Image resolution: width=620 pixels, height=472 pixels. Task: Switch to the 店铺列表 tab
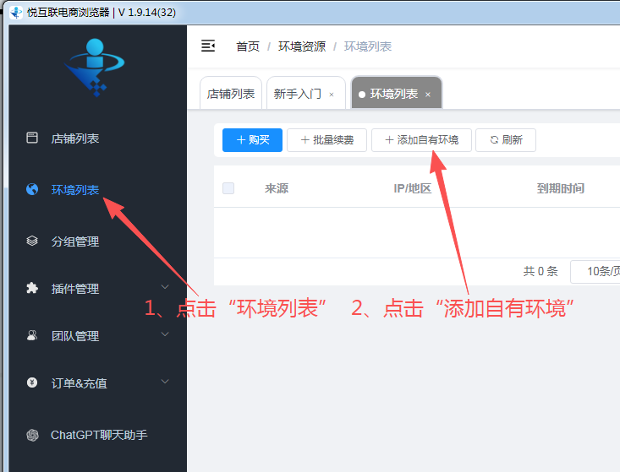click(x=231, y=94)
